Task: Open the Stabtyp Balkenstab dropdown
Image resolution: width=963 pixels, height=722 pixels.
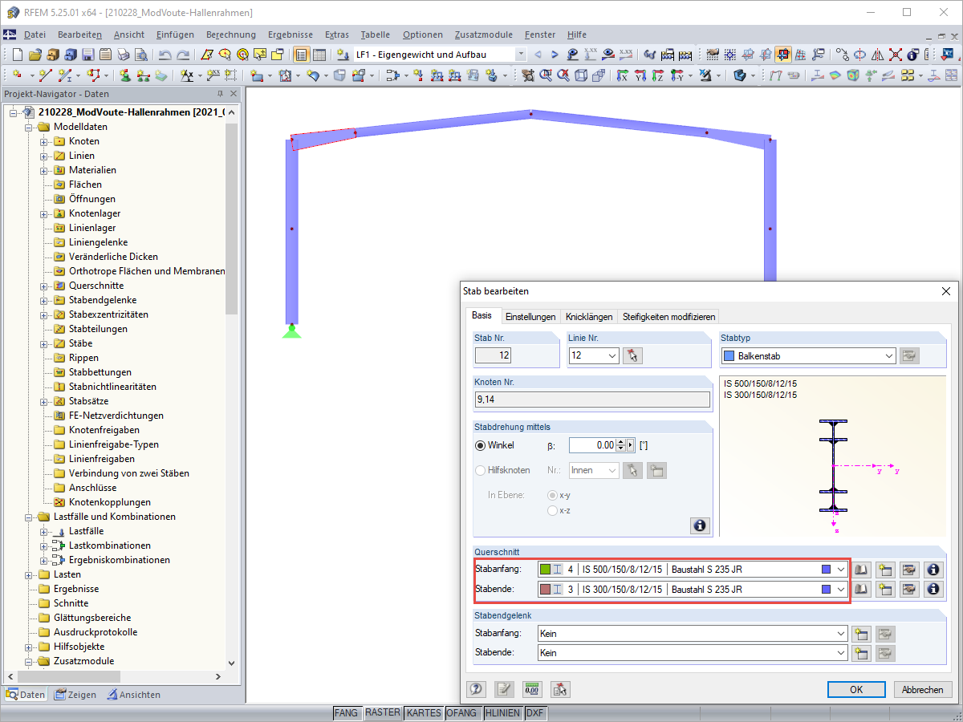Action: 888,355
